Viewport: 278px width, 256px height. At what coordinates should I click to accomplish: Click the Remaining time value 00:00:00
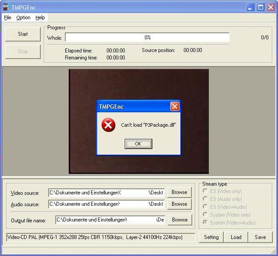click(x=116, y=58)
